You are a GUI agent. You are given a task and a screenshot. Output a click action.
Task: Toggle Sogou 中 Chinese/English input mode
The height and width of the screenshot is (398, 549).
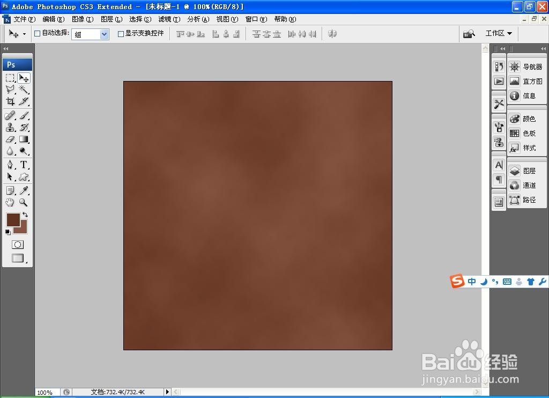tap(472, 281)
